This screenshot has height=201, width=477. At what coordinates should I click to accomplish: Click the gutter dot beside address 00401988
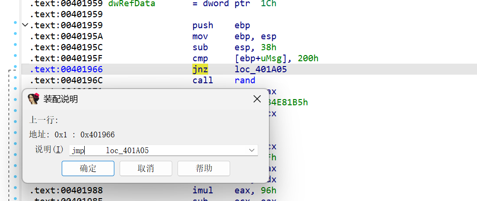coord(15,188)
